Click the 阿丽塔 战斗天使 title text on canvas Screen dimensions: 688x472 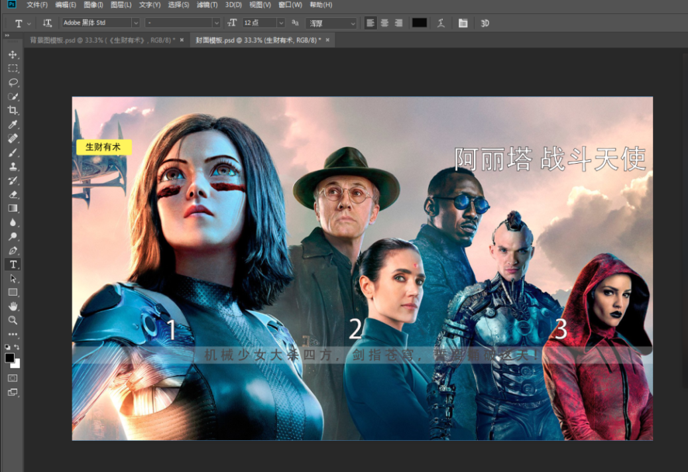tap(549, 159)
